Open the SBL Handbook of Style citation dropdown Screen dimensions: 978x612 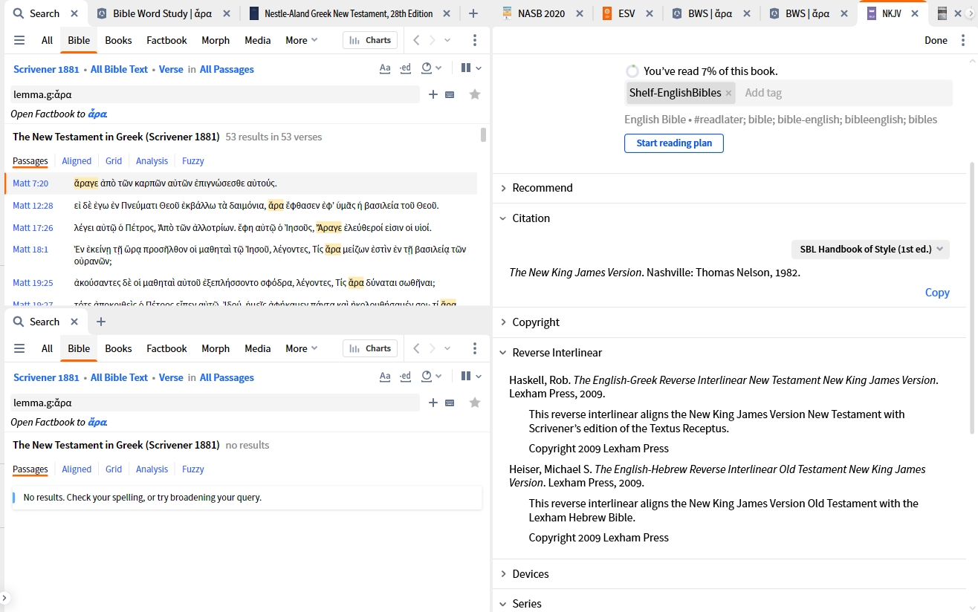click(x=870, y=249)
